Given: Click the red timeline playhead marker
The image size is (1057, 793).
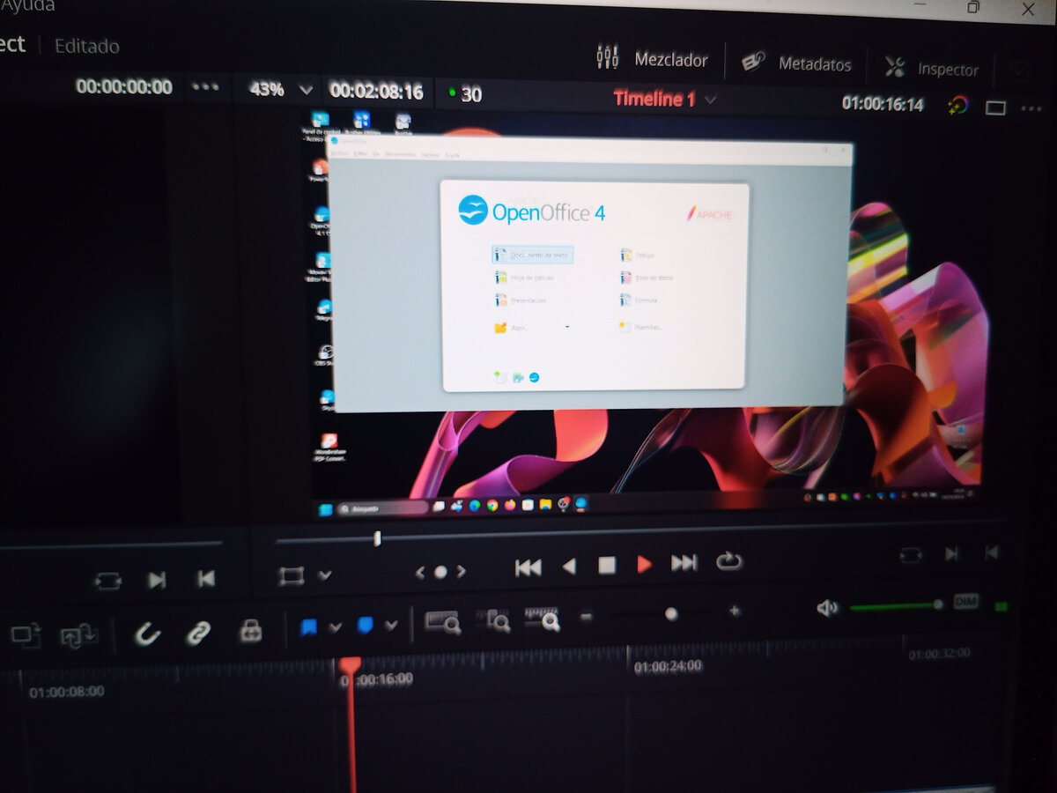Looking at the screenshot, I should pyautogui.click(x=351, y=665).
